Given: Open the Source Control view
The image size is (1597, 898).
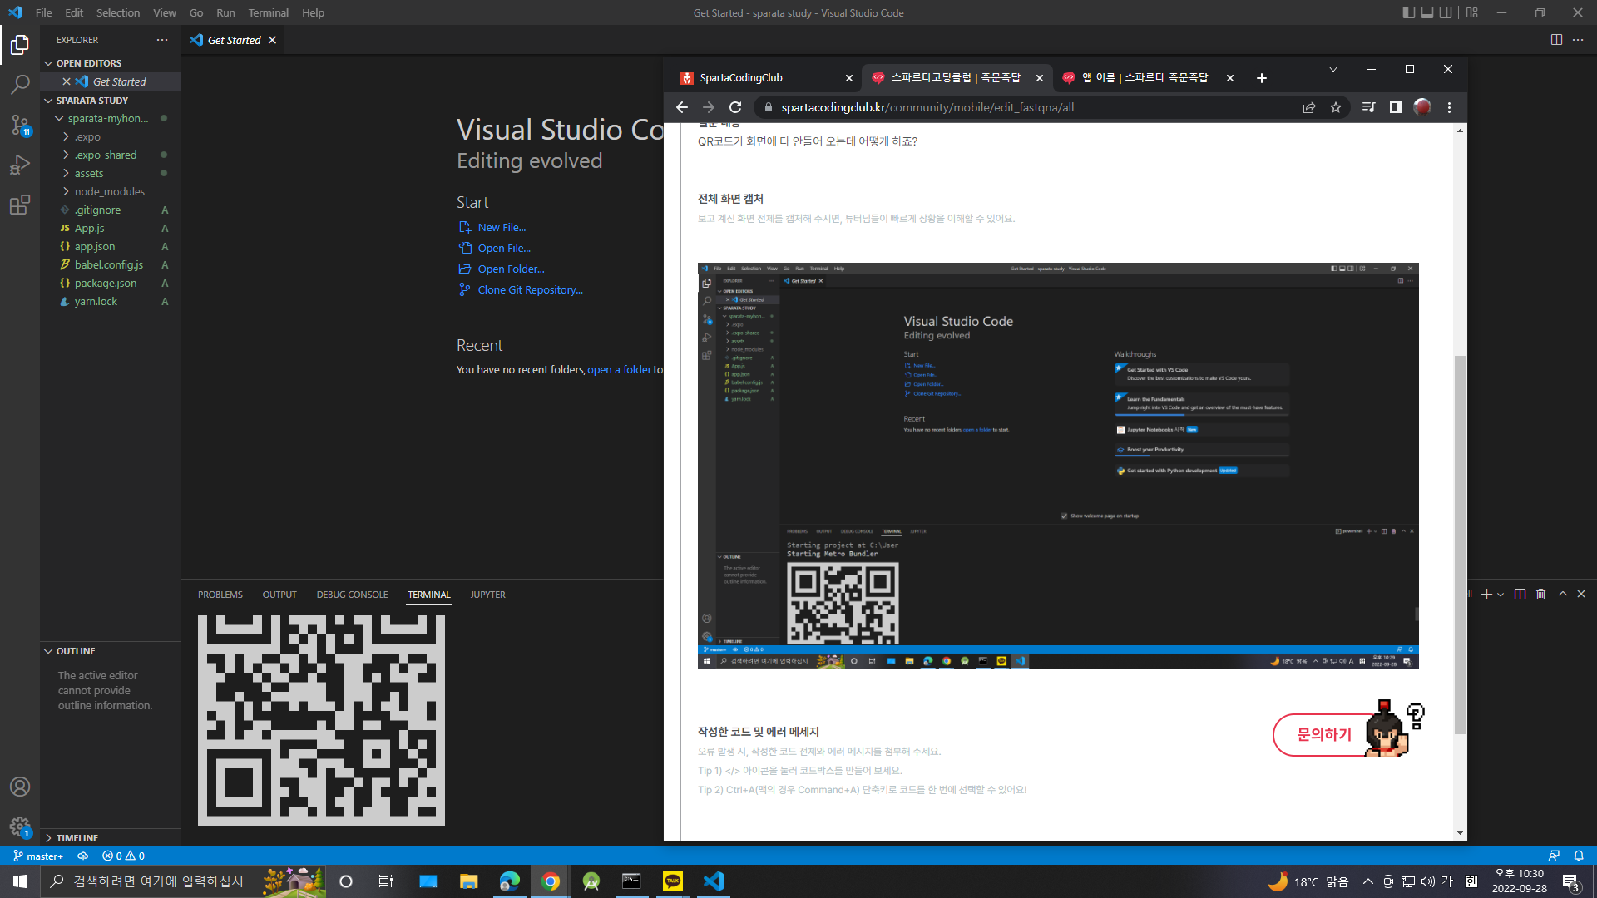Looking at the screenshot, I should [20, 125].
